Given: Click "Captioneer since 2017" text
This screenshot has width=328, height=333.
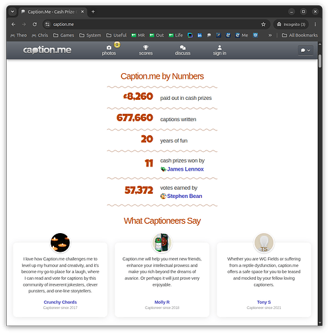Looking at the screenshot, I should [60, 308].
